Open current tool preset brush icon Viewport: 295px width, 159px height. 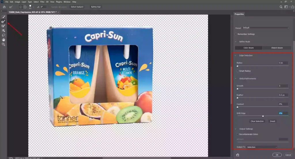point(11,7)
